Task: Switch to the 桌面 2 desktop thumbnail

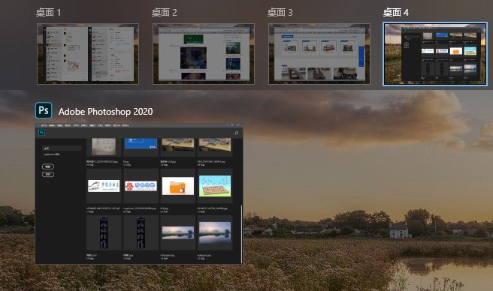Action: click(204, 54)
